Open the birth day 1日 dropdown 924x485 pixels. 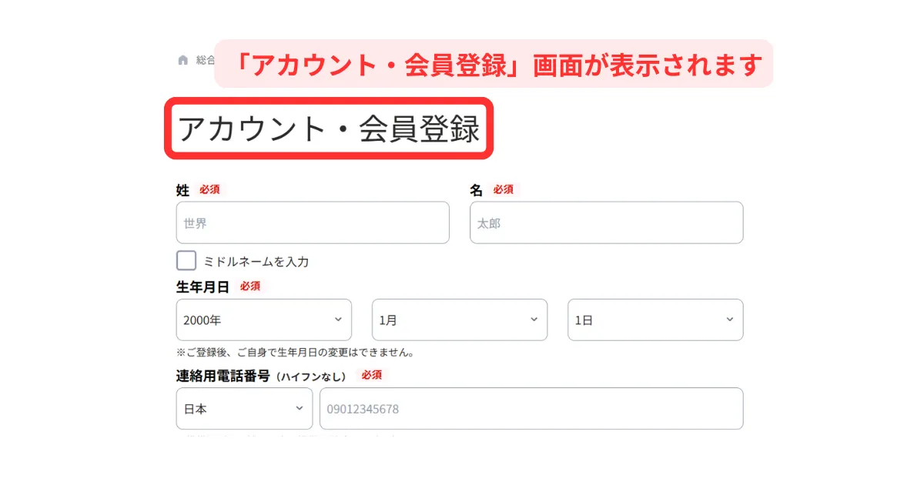(x=655, y=319)
